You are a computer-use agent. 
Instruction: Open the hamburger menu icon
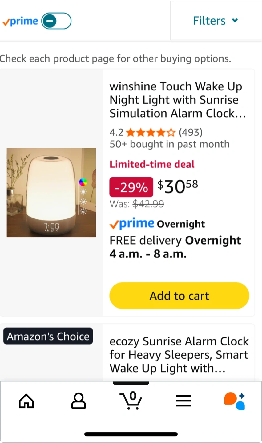click(183, 401)
